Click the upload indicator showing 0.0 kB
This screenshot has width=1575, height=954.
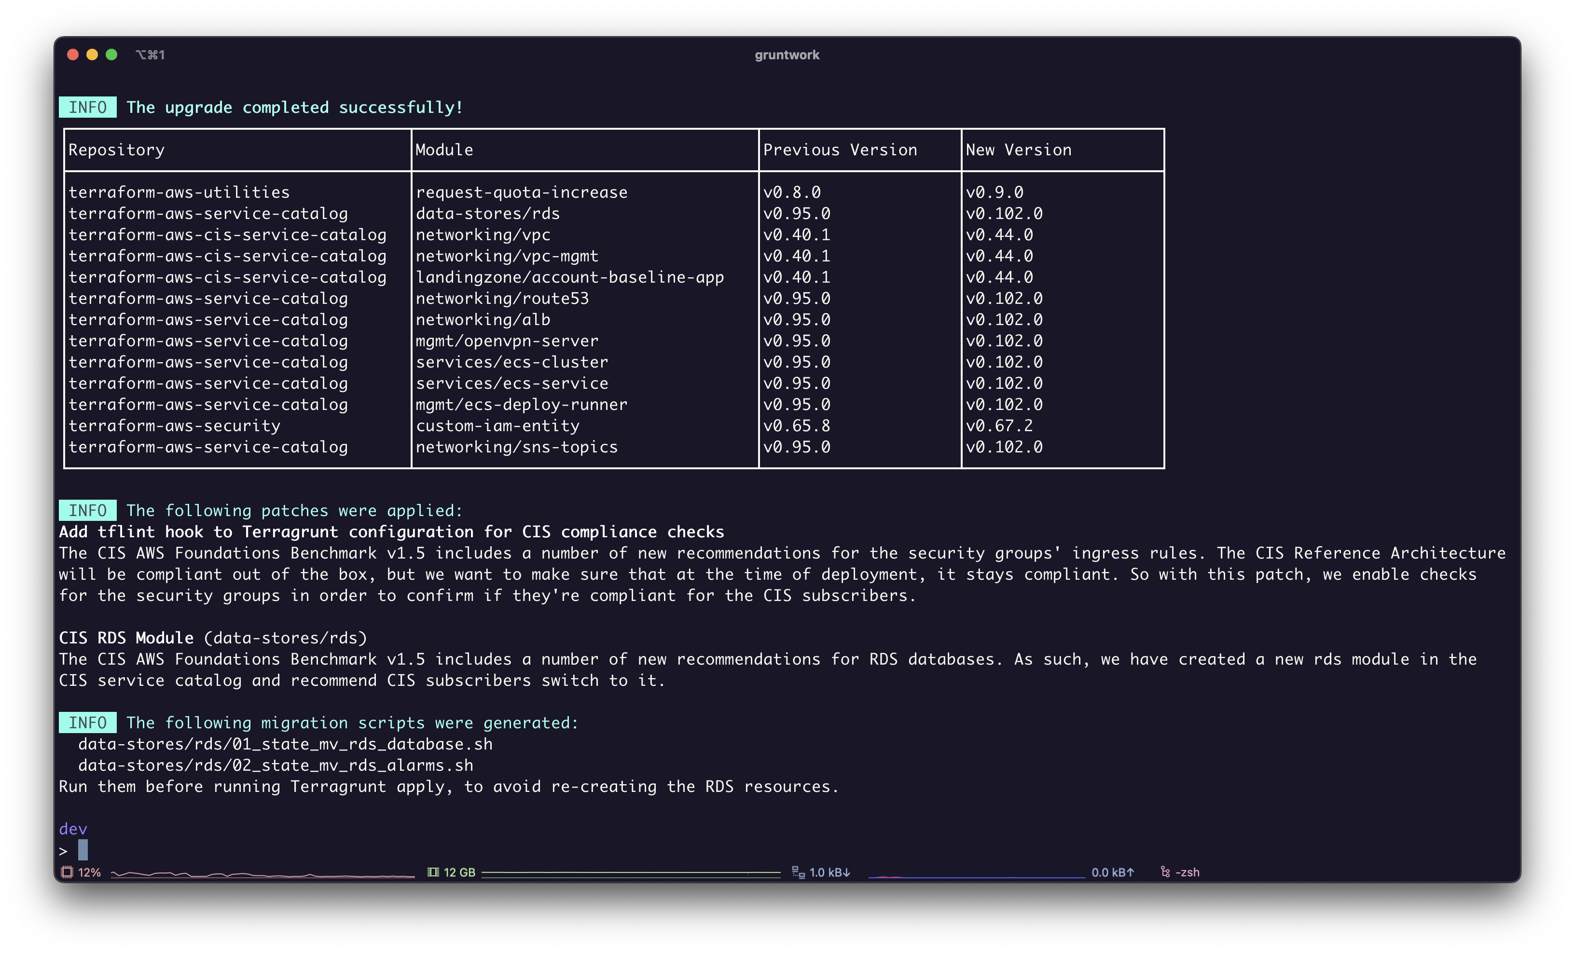1113,872
